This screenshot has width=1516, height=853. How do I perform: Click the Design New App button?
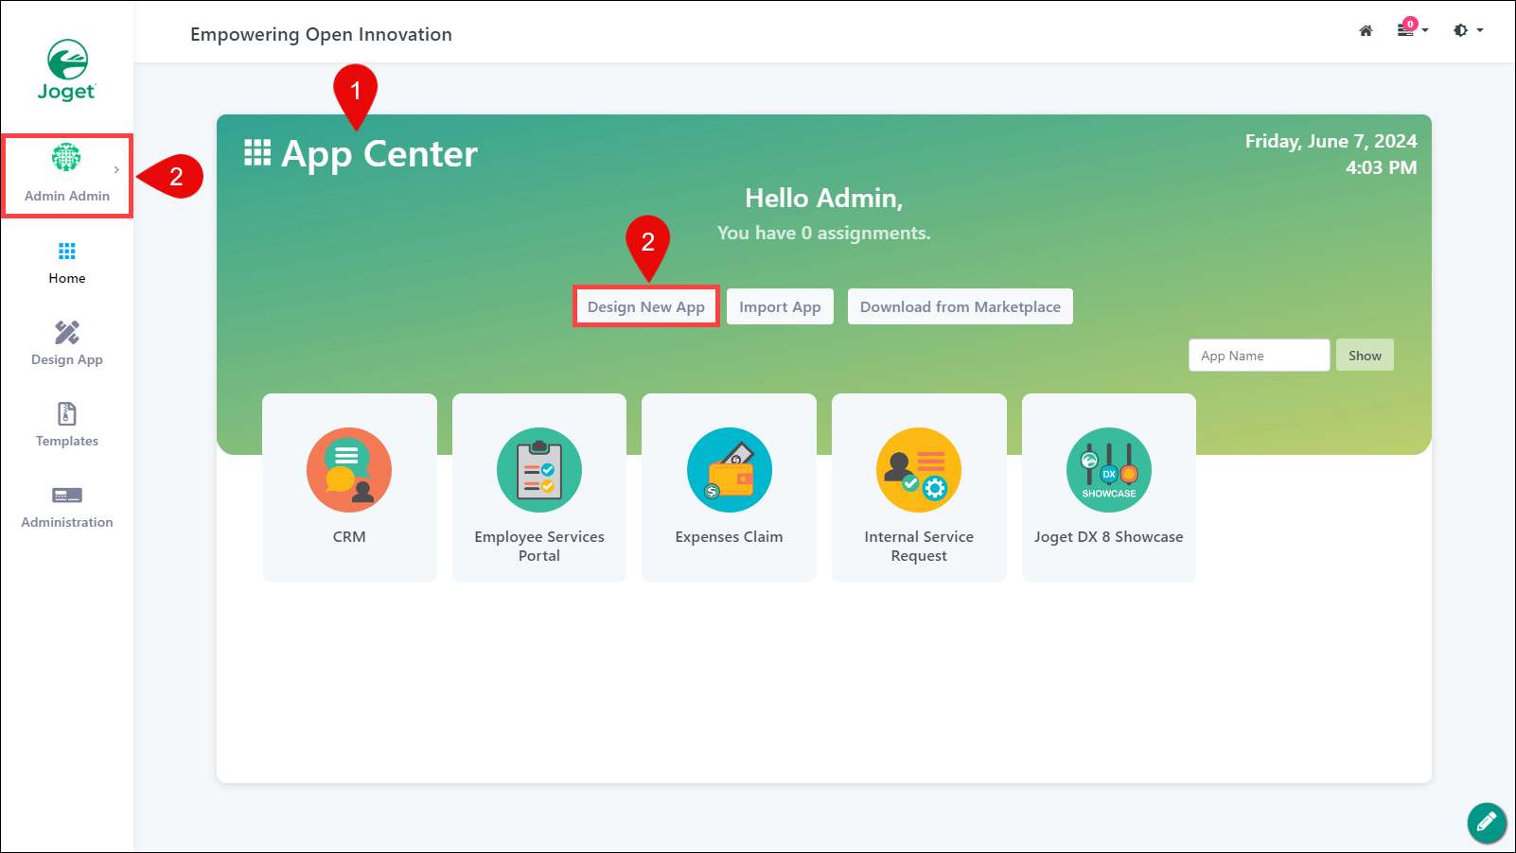pyautogui.click(x=646, y=306)
